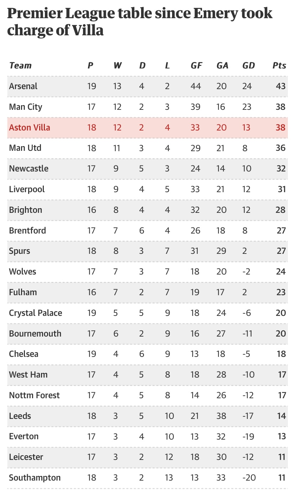This screenshot has height=492, width=295.
Task: Select Man Utd in the table
Action: pyautogui.click(x=25, y=148)
